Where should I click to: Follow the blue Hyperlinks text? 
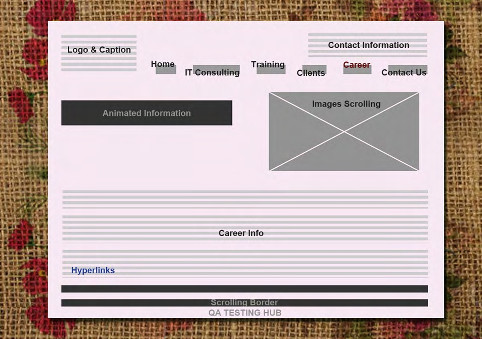[93, 270]
